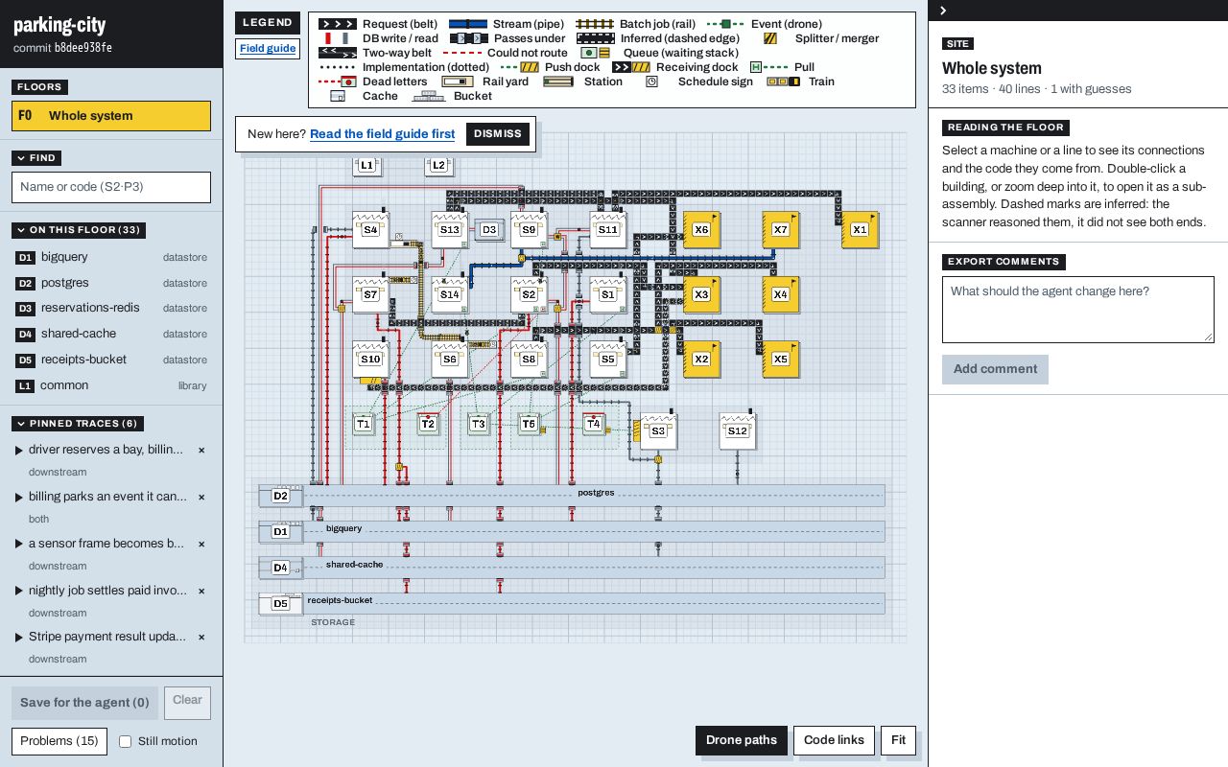
Task: Select bigquery datastore in the list
Action: pyautogui.click(x=111, y=257)
